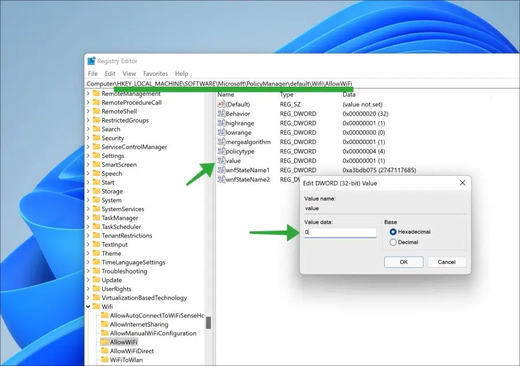This screenshot has height=366, width=520.
Task: Select the AllowAutoConnectToWiFiSenseHotspots tree item
Action: coord(157,315)
